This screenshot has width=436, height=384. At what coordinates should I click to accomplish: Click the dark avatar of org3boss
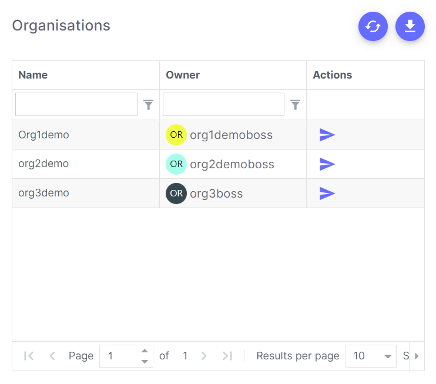coord(176,193)
